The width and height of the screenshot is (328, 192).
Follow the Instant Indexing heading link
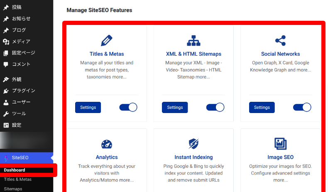click(193, 157)
